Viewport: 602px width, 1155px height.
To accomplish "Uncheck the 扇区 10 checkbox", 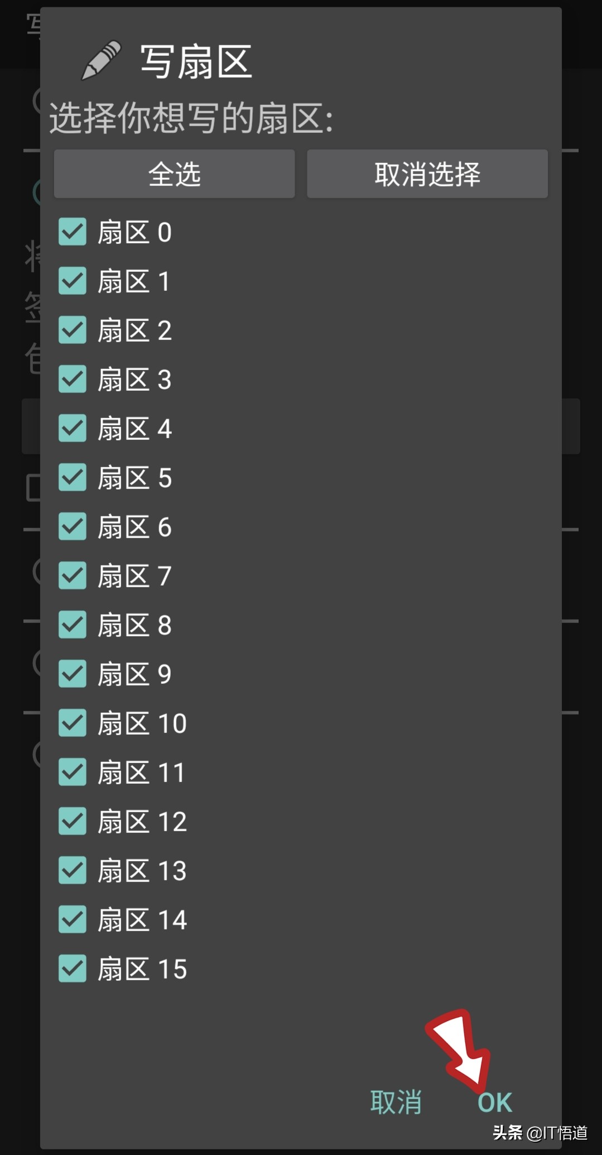I will pyautogui.click(x=73, y=723).
